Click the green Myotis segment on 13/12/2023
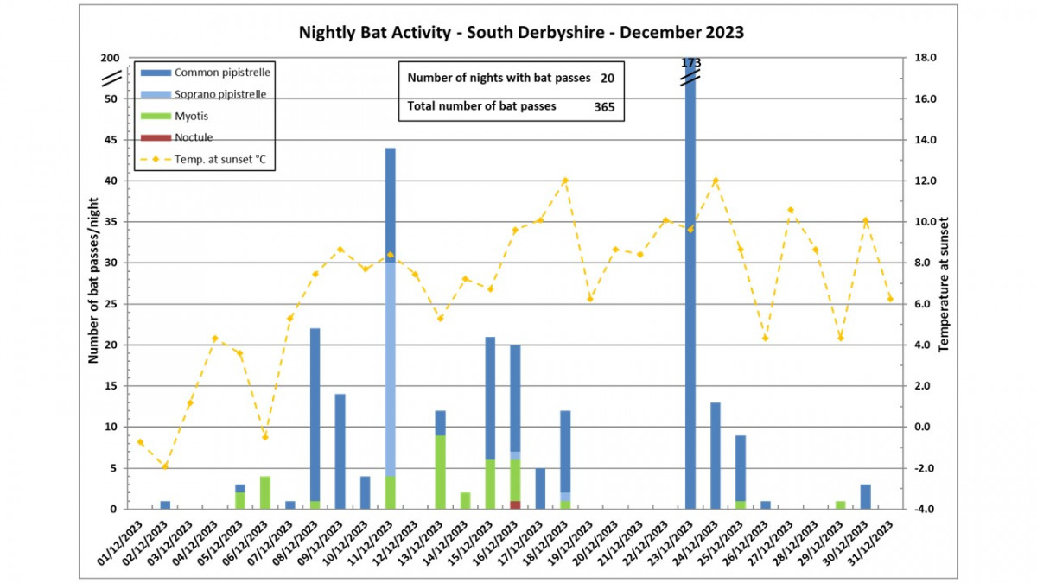The image size is (1037, 583). point(440,472)
